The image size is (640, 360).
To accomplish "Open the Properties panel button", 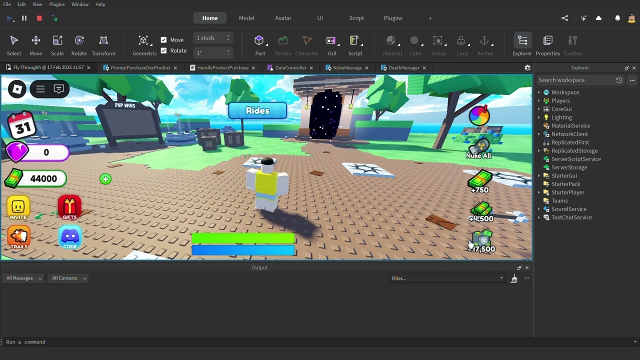I will click(x=547, y=45).
